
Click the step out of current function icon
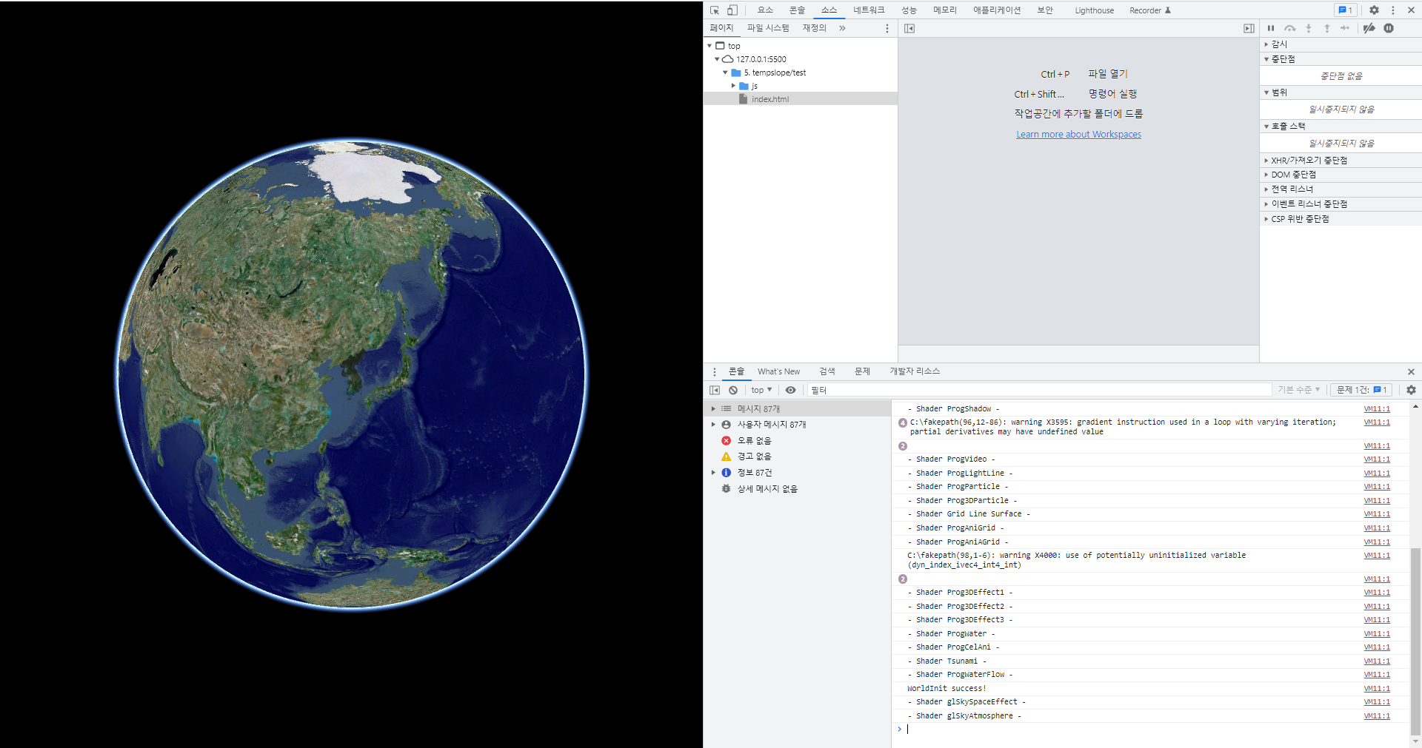(x=1326, y=28)
